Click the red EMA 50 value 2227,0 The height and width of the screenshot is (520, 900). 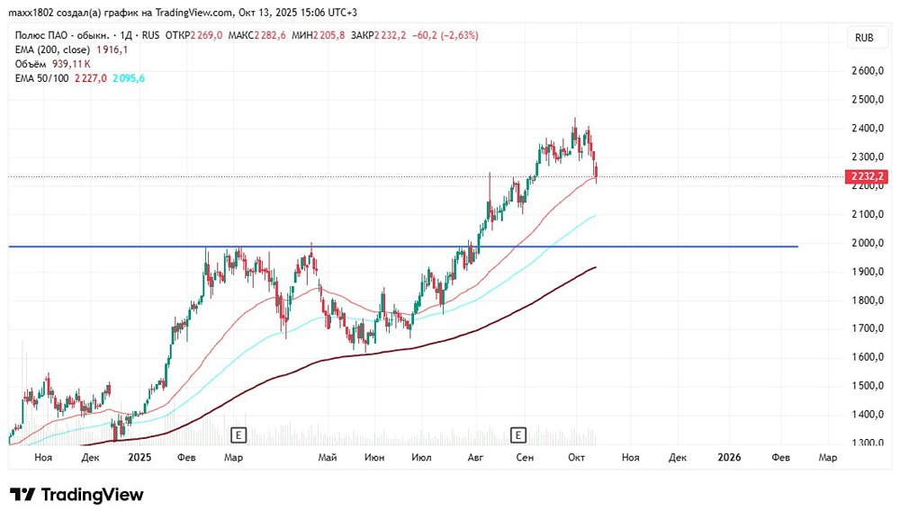pos(91,78)
